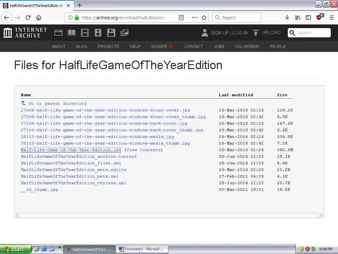Screen dimensions: 338x254
Task: Open a new tab with the plus button
Action: pos(80,5)
